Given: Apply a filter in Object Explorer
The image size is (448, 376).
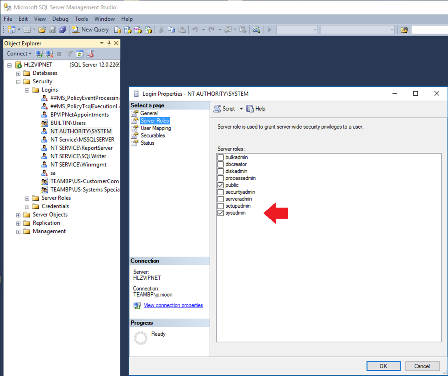Looking at the screenshot, I should coord(69,54).
